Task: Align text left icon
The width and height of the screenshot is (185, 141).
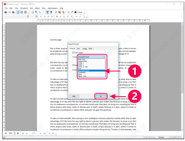Action: (x=41, y=16)
